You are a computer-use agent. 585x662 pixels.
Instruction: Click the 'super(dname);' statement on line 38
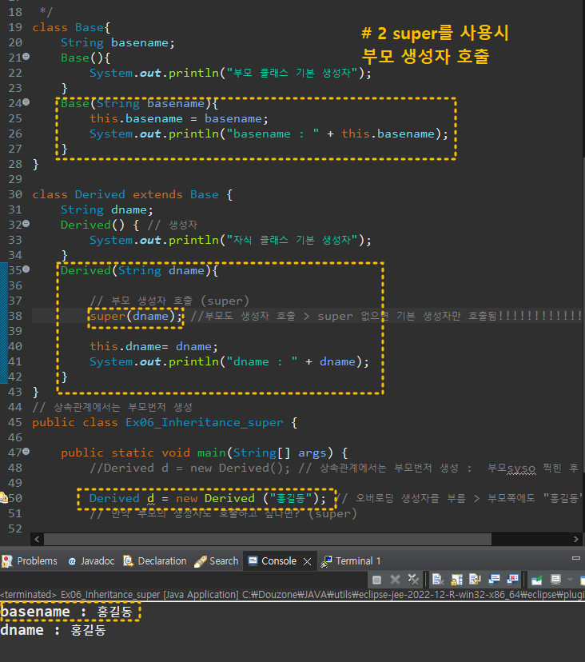[x=137, y=317]
